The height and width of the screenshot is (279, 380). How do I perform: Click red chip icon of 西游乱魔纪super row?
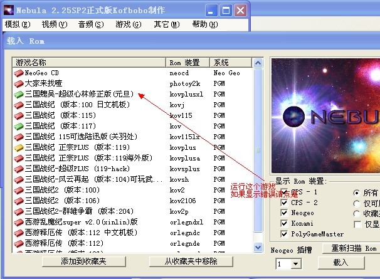coord(19,223)
